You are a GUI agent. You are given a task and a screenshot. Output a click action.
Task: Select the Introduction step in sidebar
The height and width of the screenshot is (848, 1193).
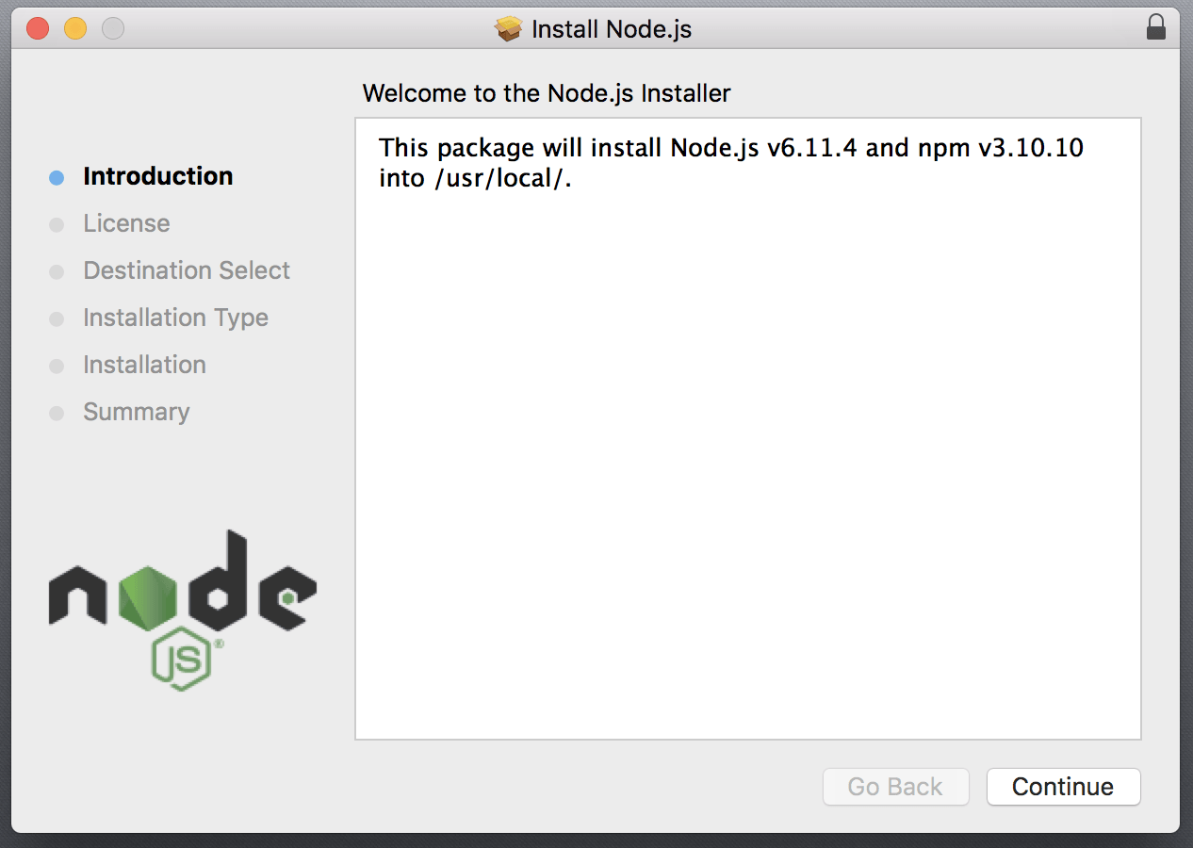[x=158, y=176]
